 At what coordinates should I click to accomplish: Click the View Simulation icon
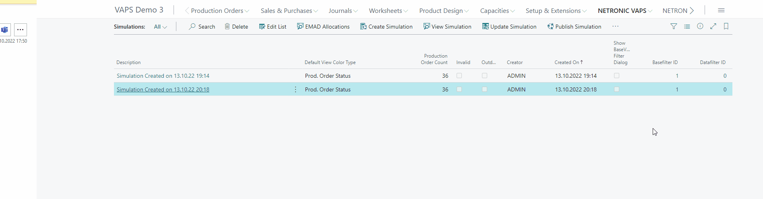coord(427,27)
